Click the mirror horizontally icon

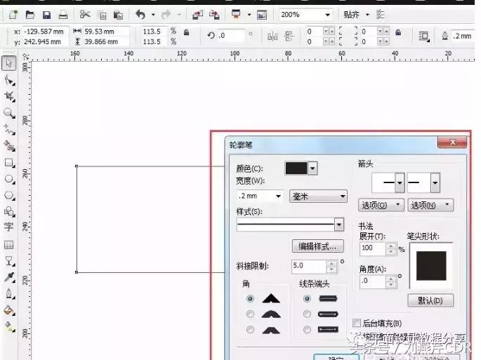point(272,36)
